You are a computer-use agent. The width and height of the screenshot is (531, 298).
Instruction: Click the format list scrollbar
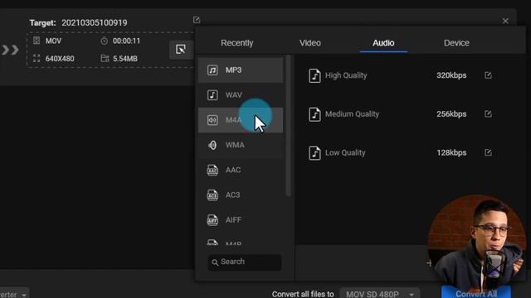coord(288,126)
